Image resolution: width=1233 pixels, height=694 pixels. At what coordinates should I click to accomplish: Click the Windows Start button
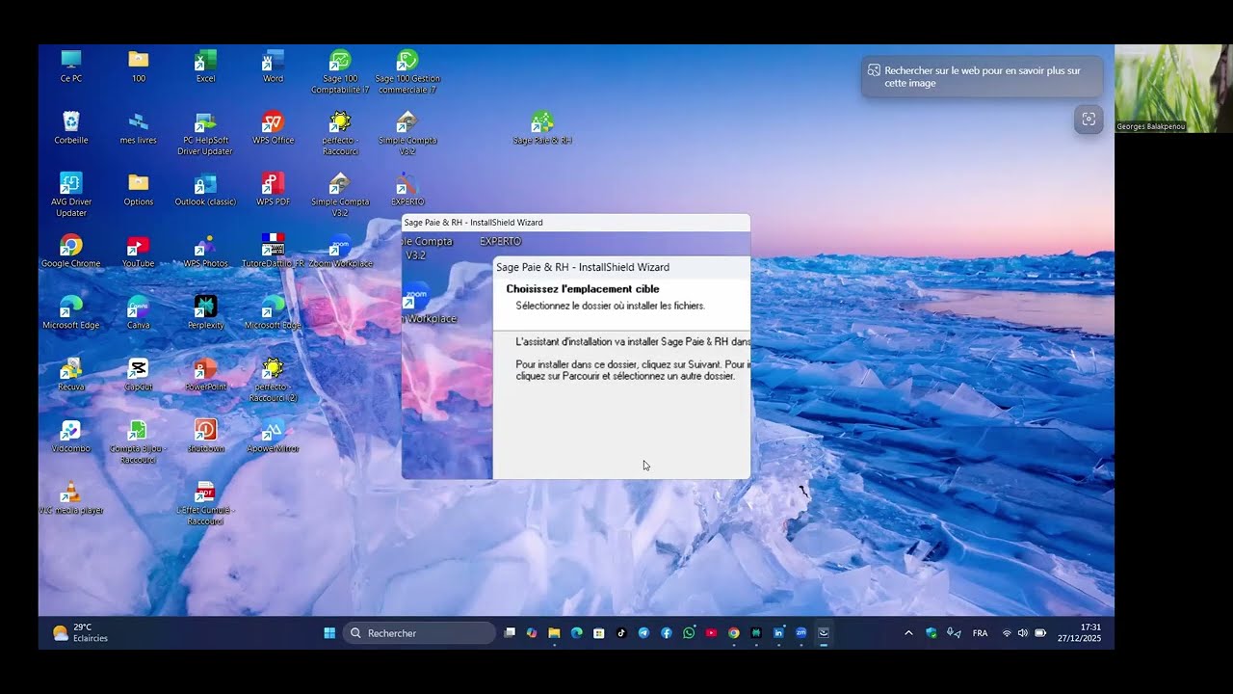(x=329, y=633)
